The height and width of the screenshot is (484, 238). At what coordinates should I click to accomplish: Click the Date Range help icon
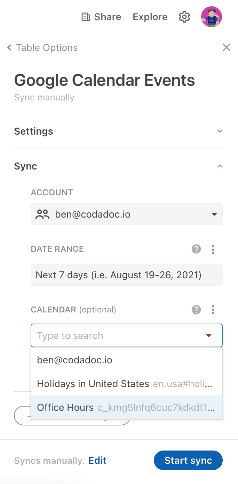coord(196,249)
